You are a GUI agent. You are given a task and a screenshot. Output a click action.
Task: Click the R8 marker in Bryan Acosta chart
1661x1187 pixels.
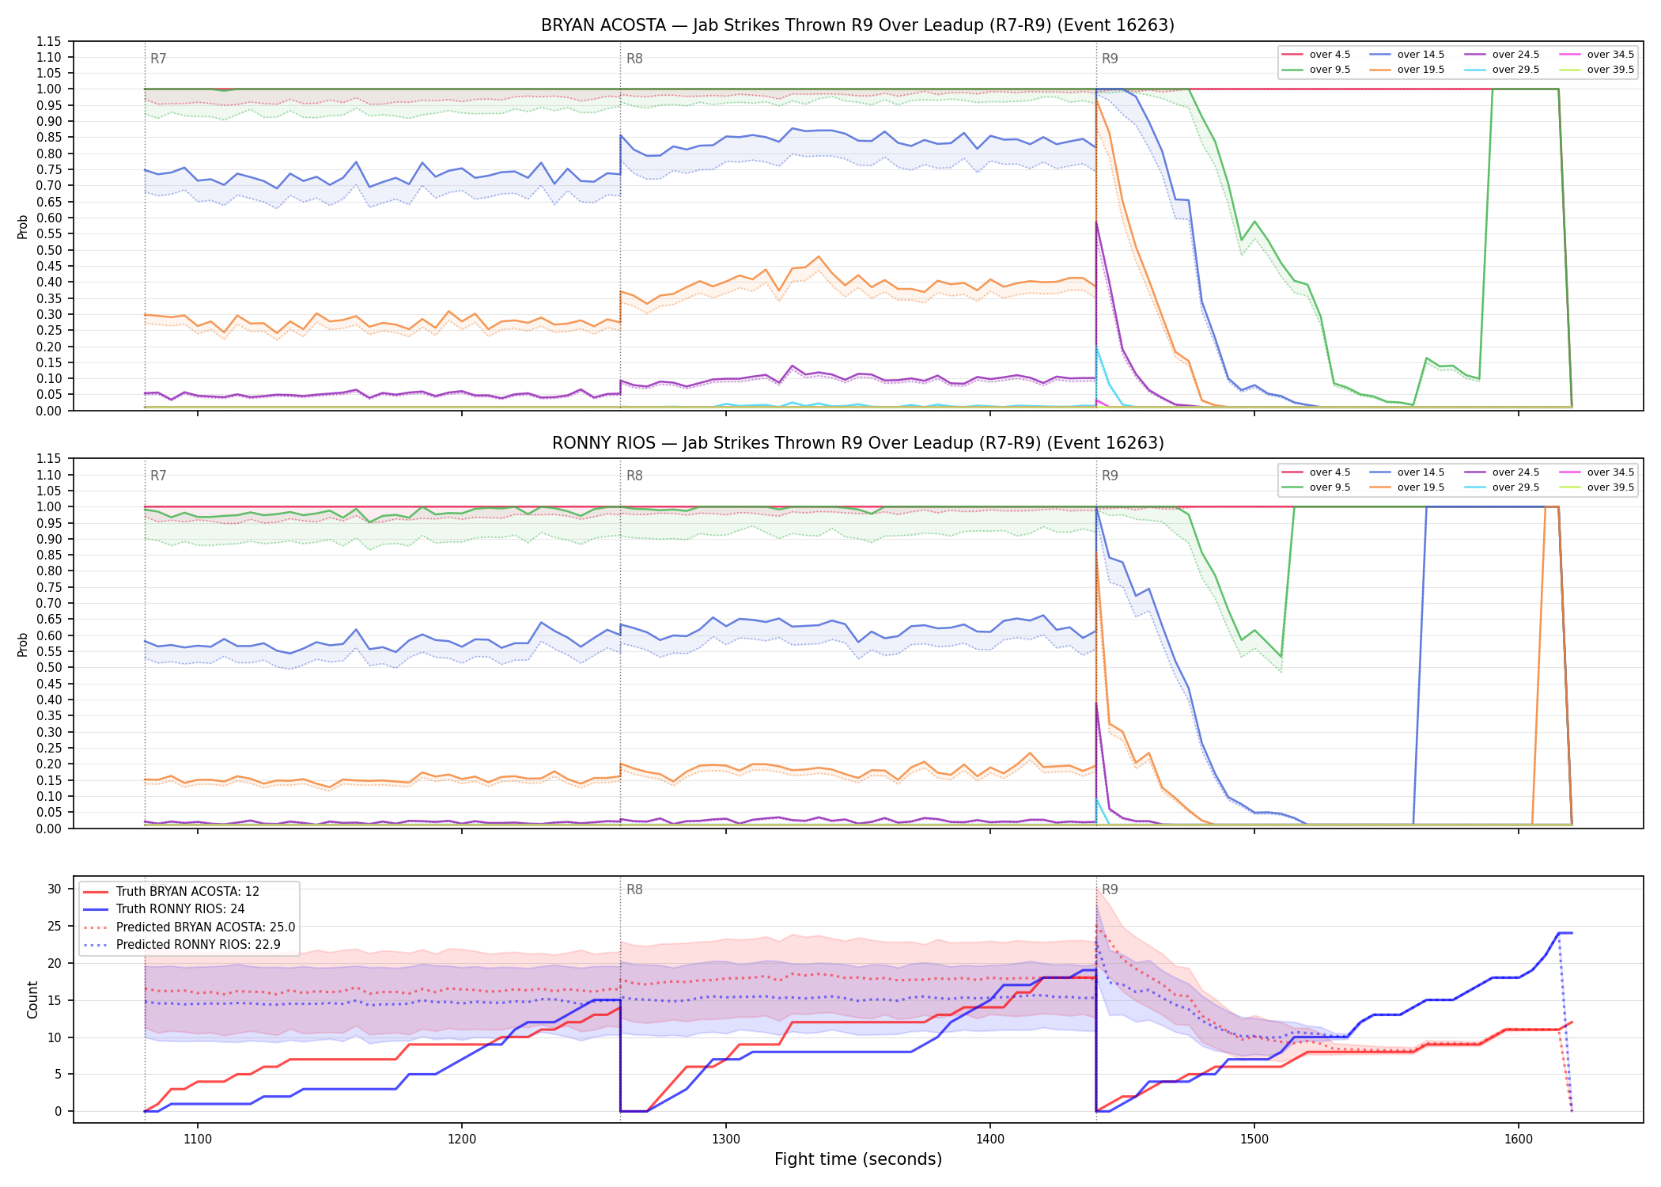[x=634, y=59]
